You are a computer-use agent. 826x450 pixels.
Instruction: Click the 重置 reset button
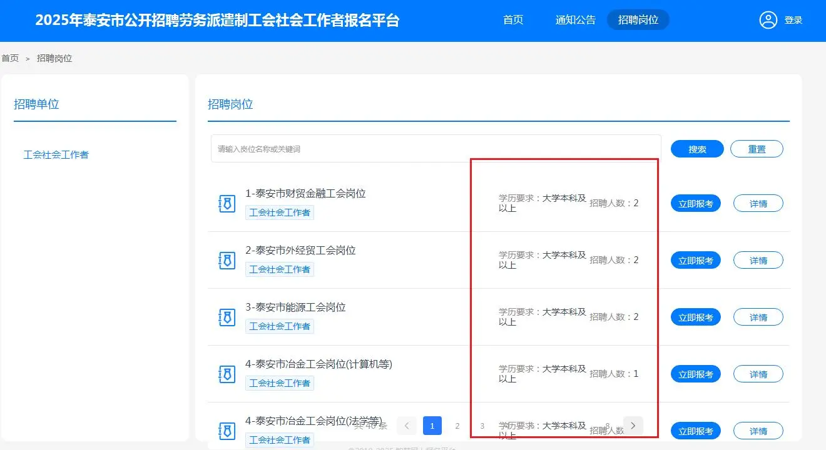[x=757, y=149]
